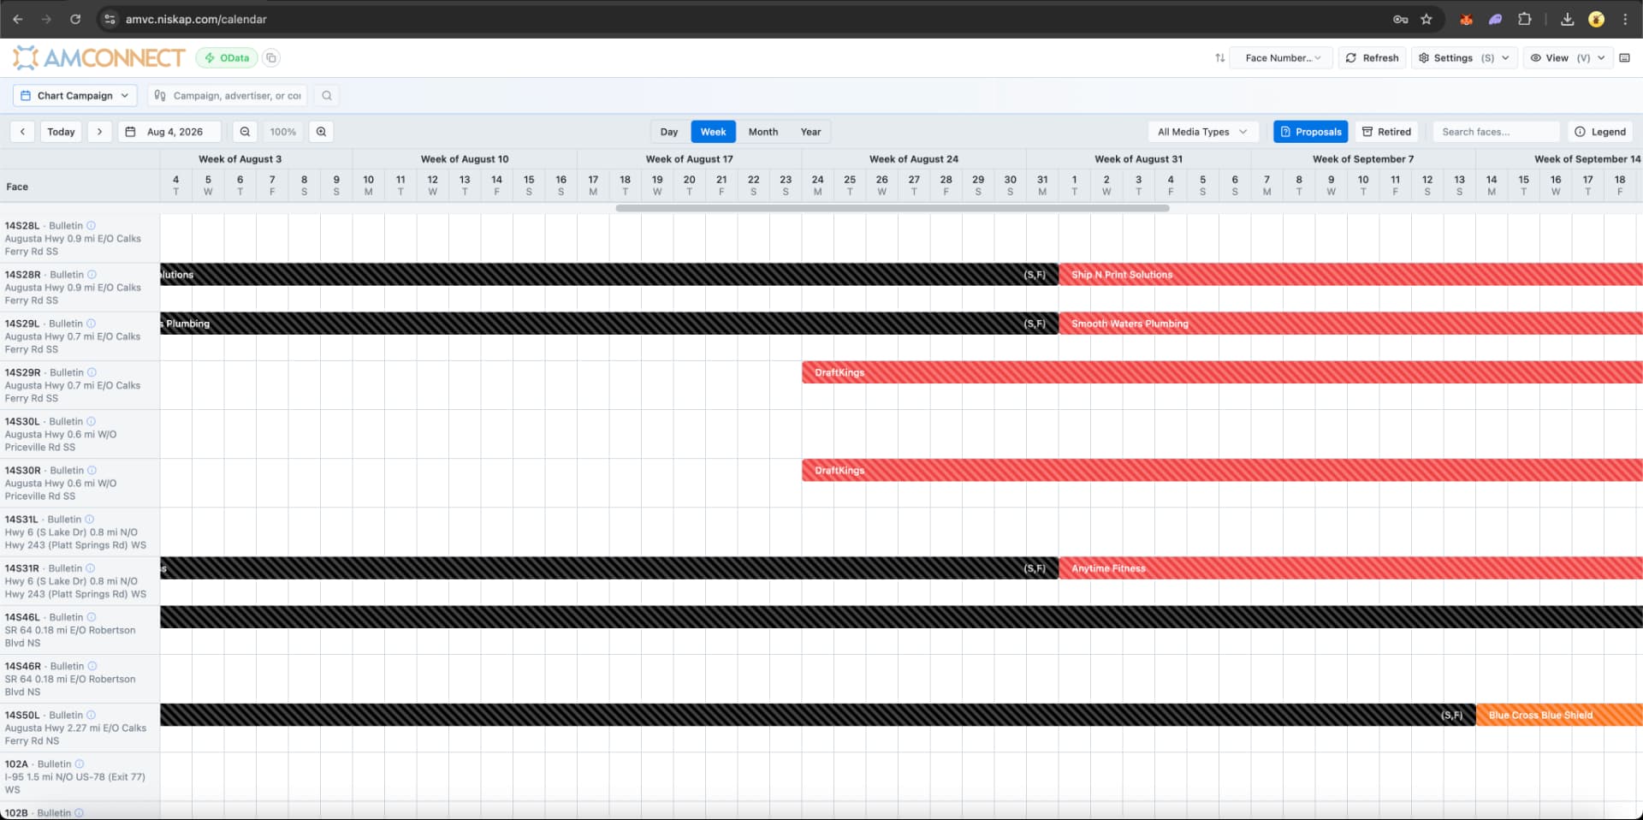Open the browser extensions puzzle icon
This screenshot has width=1643, height=820.
[x=1524, y=19]
